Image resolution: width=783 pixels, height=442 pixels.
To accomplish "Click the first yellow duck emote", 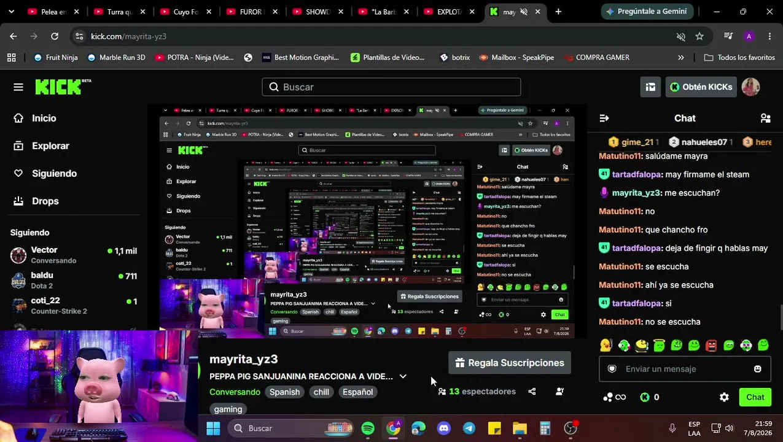I will click(x=606, y=345).
